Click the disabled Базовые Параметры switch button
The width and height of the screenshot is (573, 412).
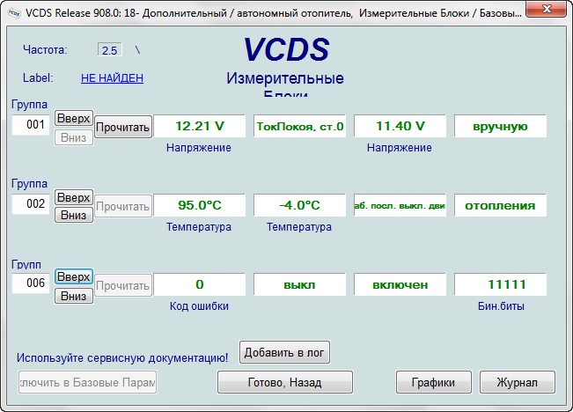(88, 382)
